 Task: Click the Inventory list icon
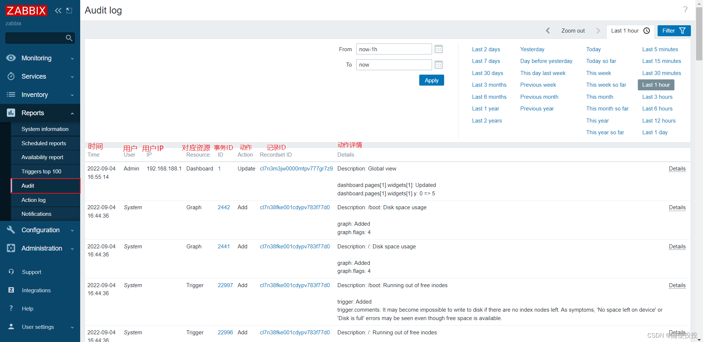[x=11, y=94]
